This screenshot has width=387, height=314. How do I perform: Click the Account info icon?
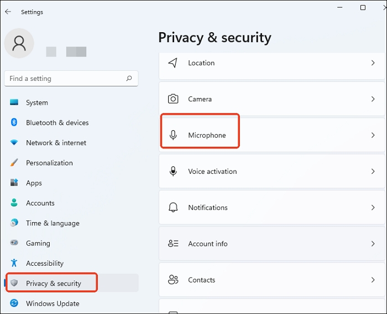[173, 244]
